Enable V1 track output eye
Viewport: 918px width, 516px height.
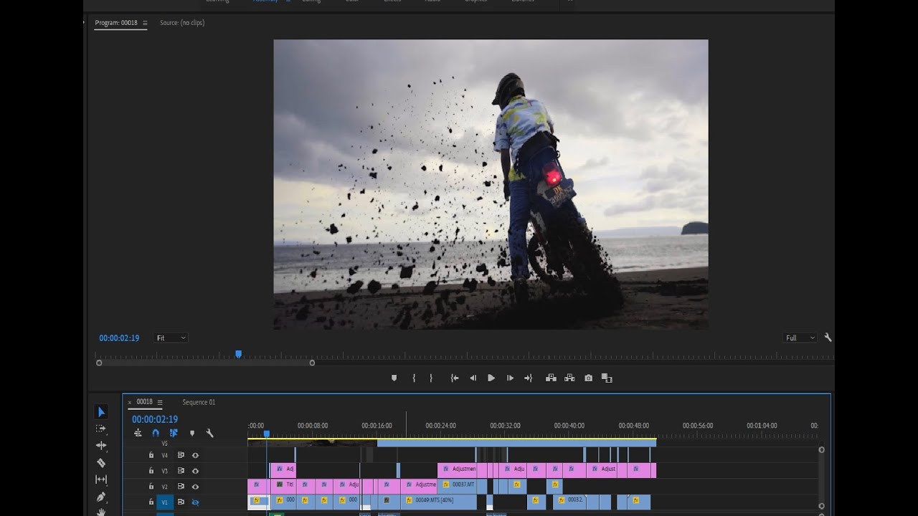tap(195, 502)
